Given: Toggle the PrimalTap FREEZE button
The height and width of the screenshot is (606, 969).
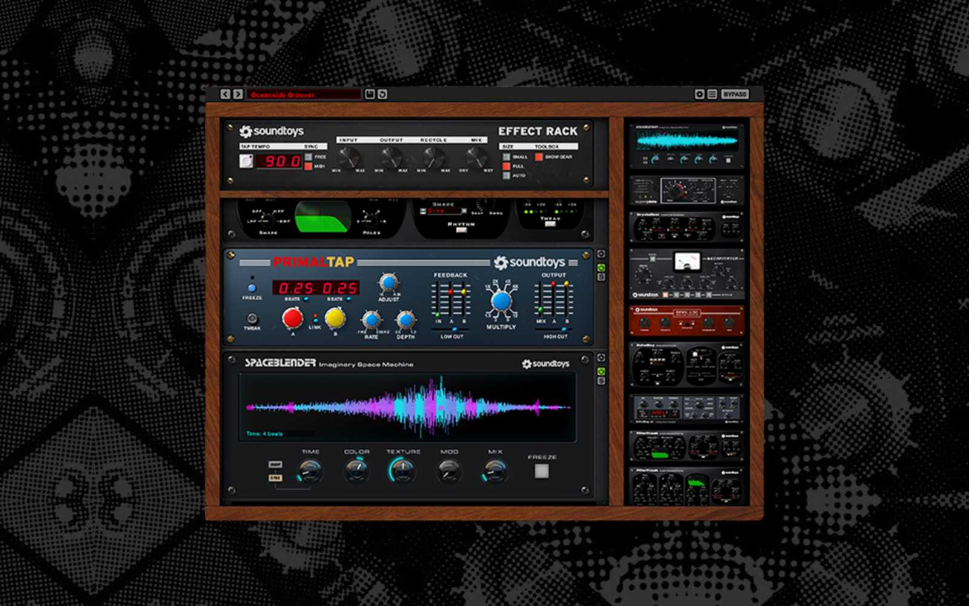Looking at the screenshot, I should [252, 288].
